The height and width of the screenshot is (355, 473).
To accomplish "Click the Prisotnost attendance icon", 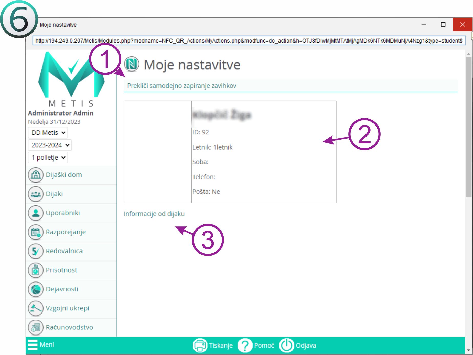I will (36, 270).
